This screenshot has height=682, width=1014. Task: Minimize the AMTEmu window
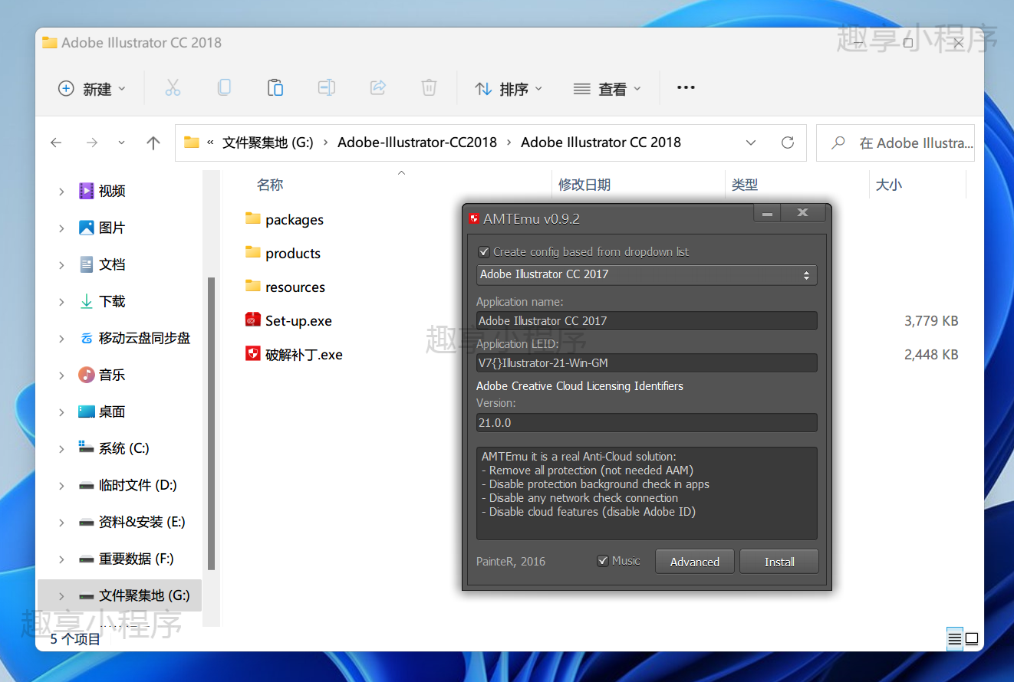click(x=768, y=213)
